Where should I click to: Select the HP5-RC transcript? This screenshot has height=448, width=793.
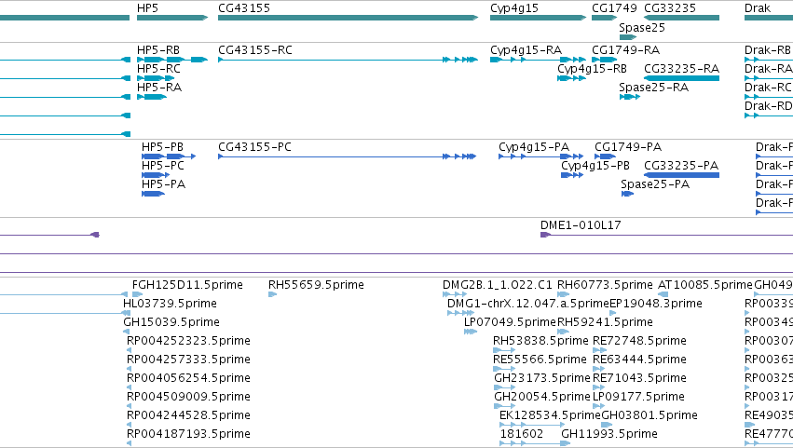click(156, 78)
